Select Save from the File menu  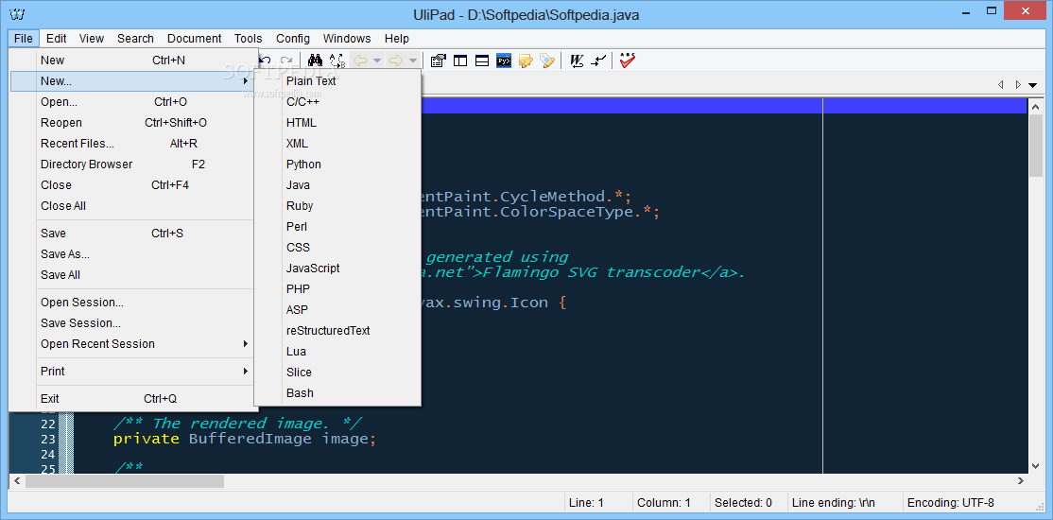(132, 234)
